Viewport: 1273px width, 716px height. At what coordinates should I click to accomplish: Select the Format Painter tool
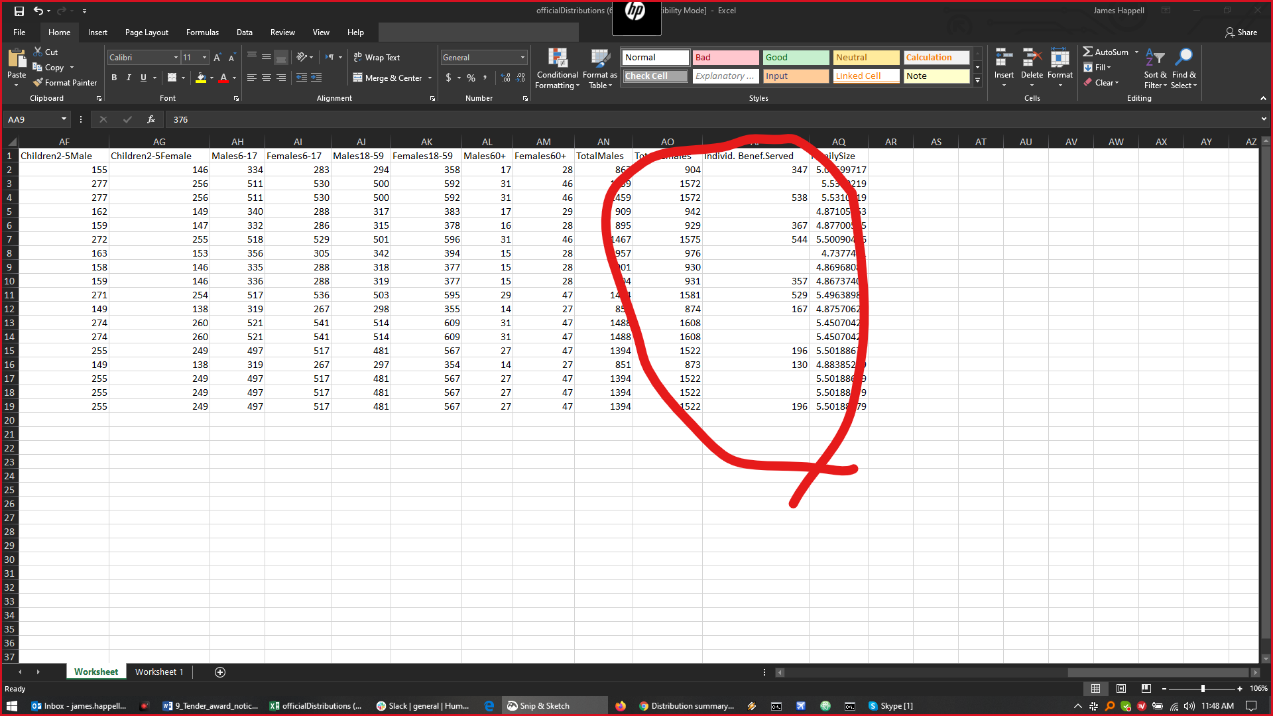(x=64, y=82)
